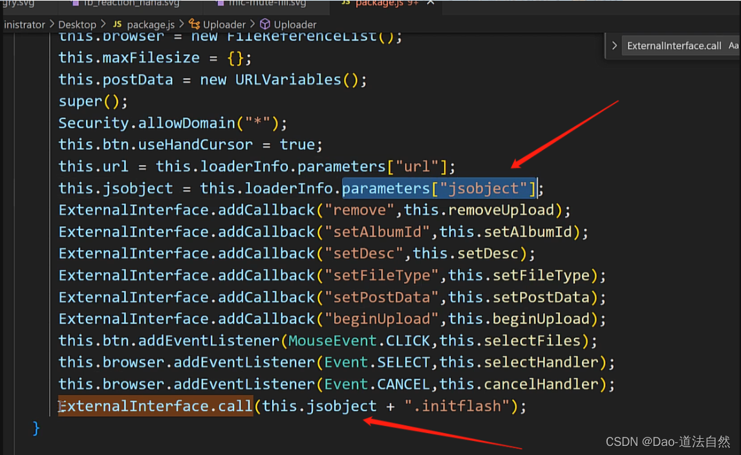Image resolution: width=741 pixels, height=455 pixels.
Task: Click 'Security.allowDomain' in the code
Action: click(147, 123)
